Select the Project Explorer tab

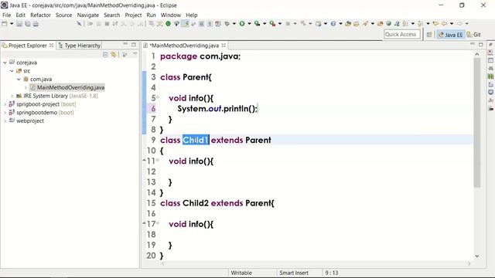27,46
